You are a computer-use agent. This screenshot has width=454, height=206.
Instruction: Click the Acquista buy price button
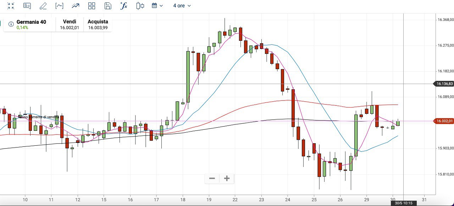tap(98, 24)
